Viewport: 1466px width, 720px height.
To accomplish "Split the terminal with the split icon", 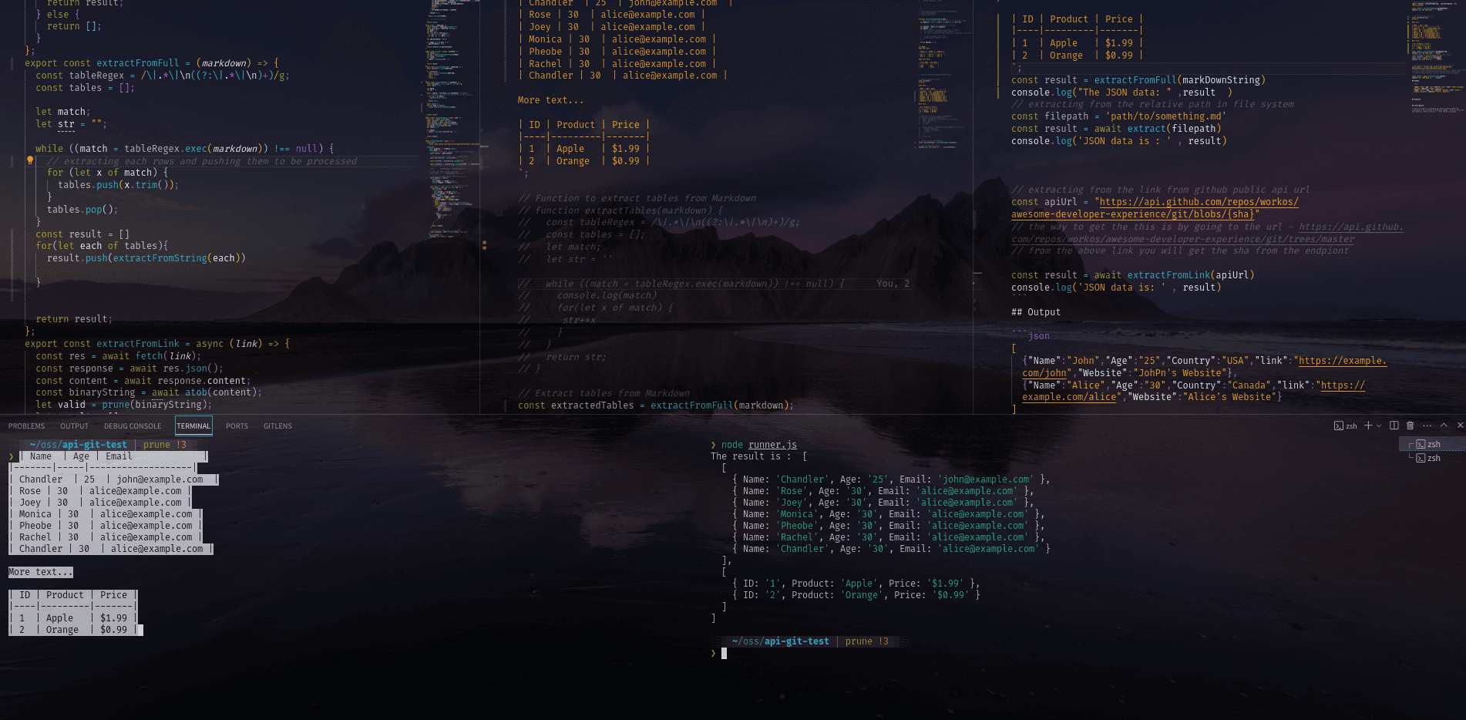I will click(1394, 426).
